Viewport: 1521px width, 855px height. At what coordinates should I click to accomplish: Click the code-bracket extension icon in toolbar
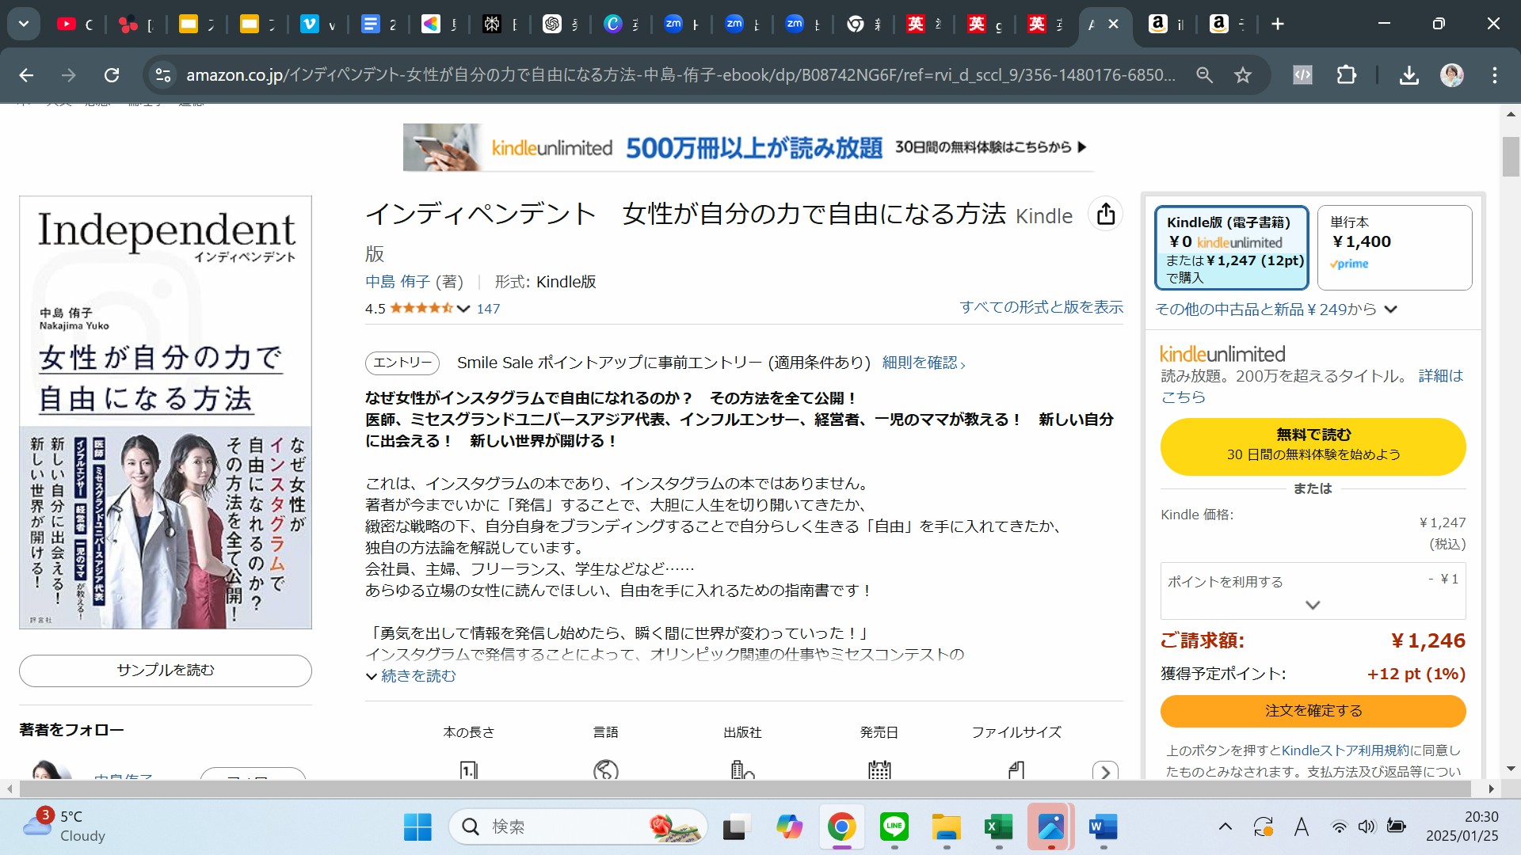tap(1302, 75)
